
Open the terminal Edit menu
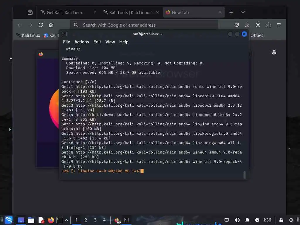(x=97, y=42)
